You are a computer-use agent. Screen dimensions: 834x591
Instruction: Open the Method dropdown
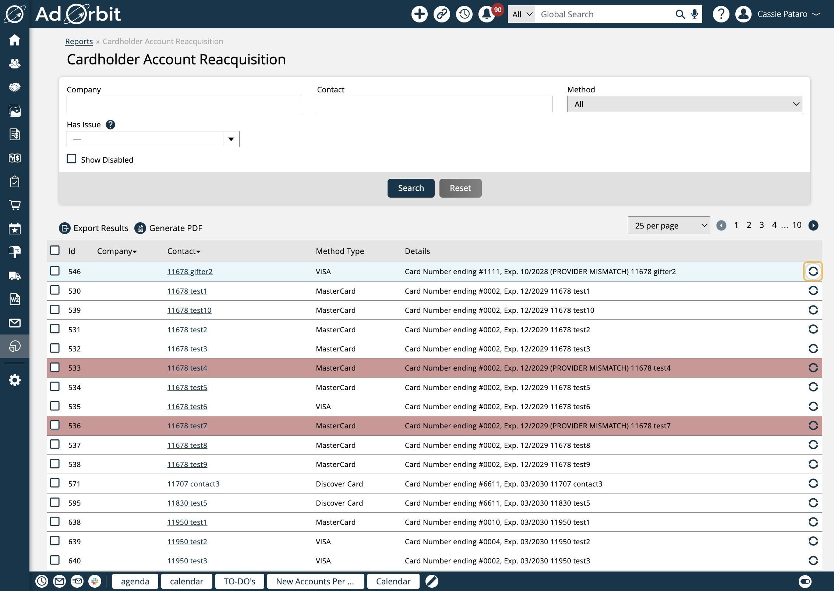[684, 104]
